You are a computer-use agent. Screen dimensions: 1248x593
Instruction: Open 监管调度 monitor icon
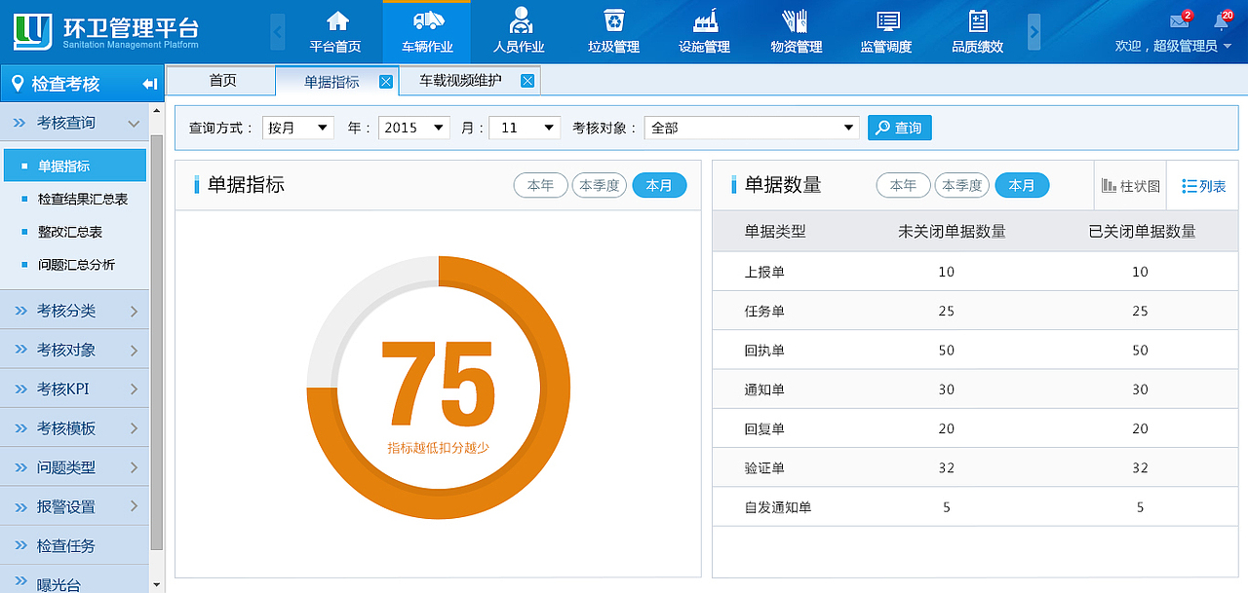click(x=887, y=20)
